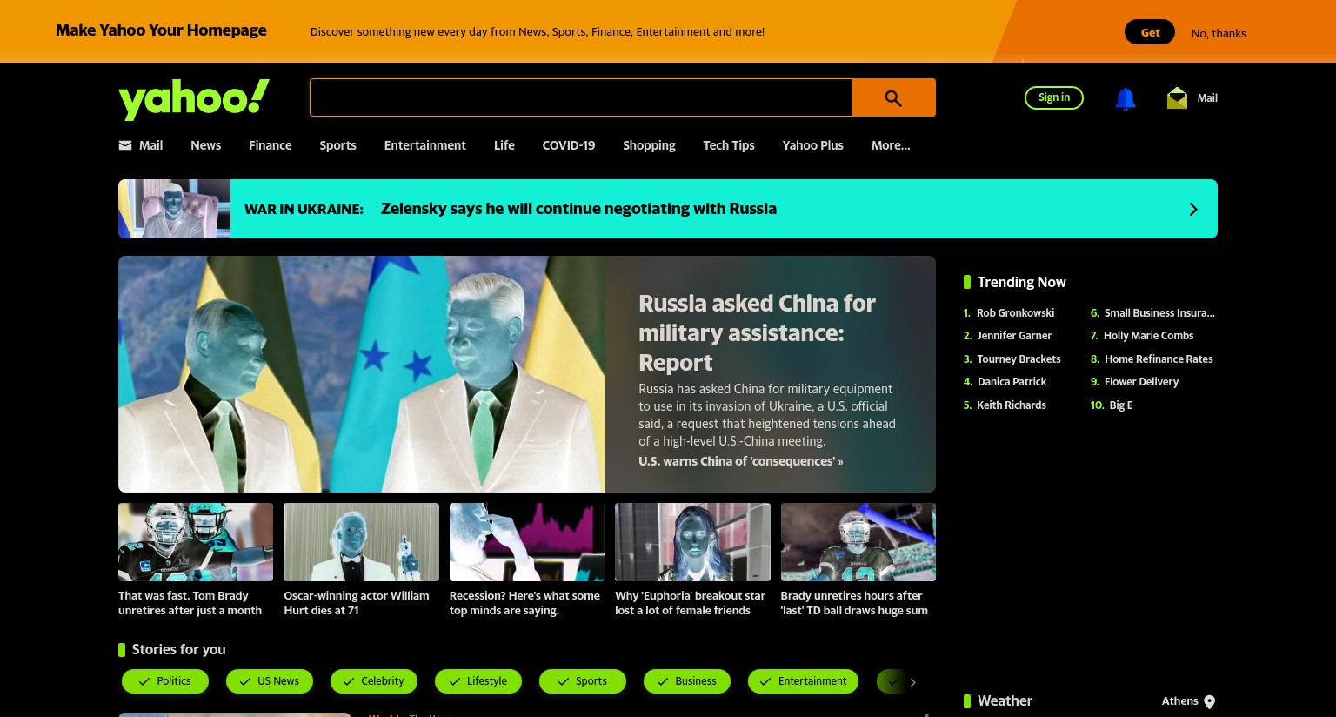Open War in Ukraine banner arrow
This screenshot has height=717, width=1336.
point(1193,209)
